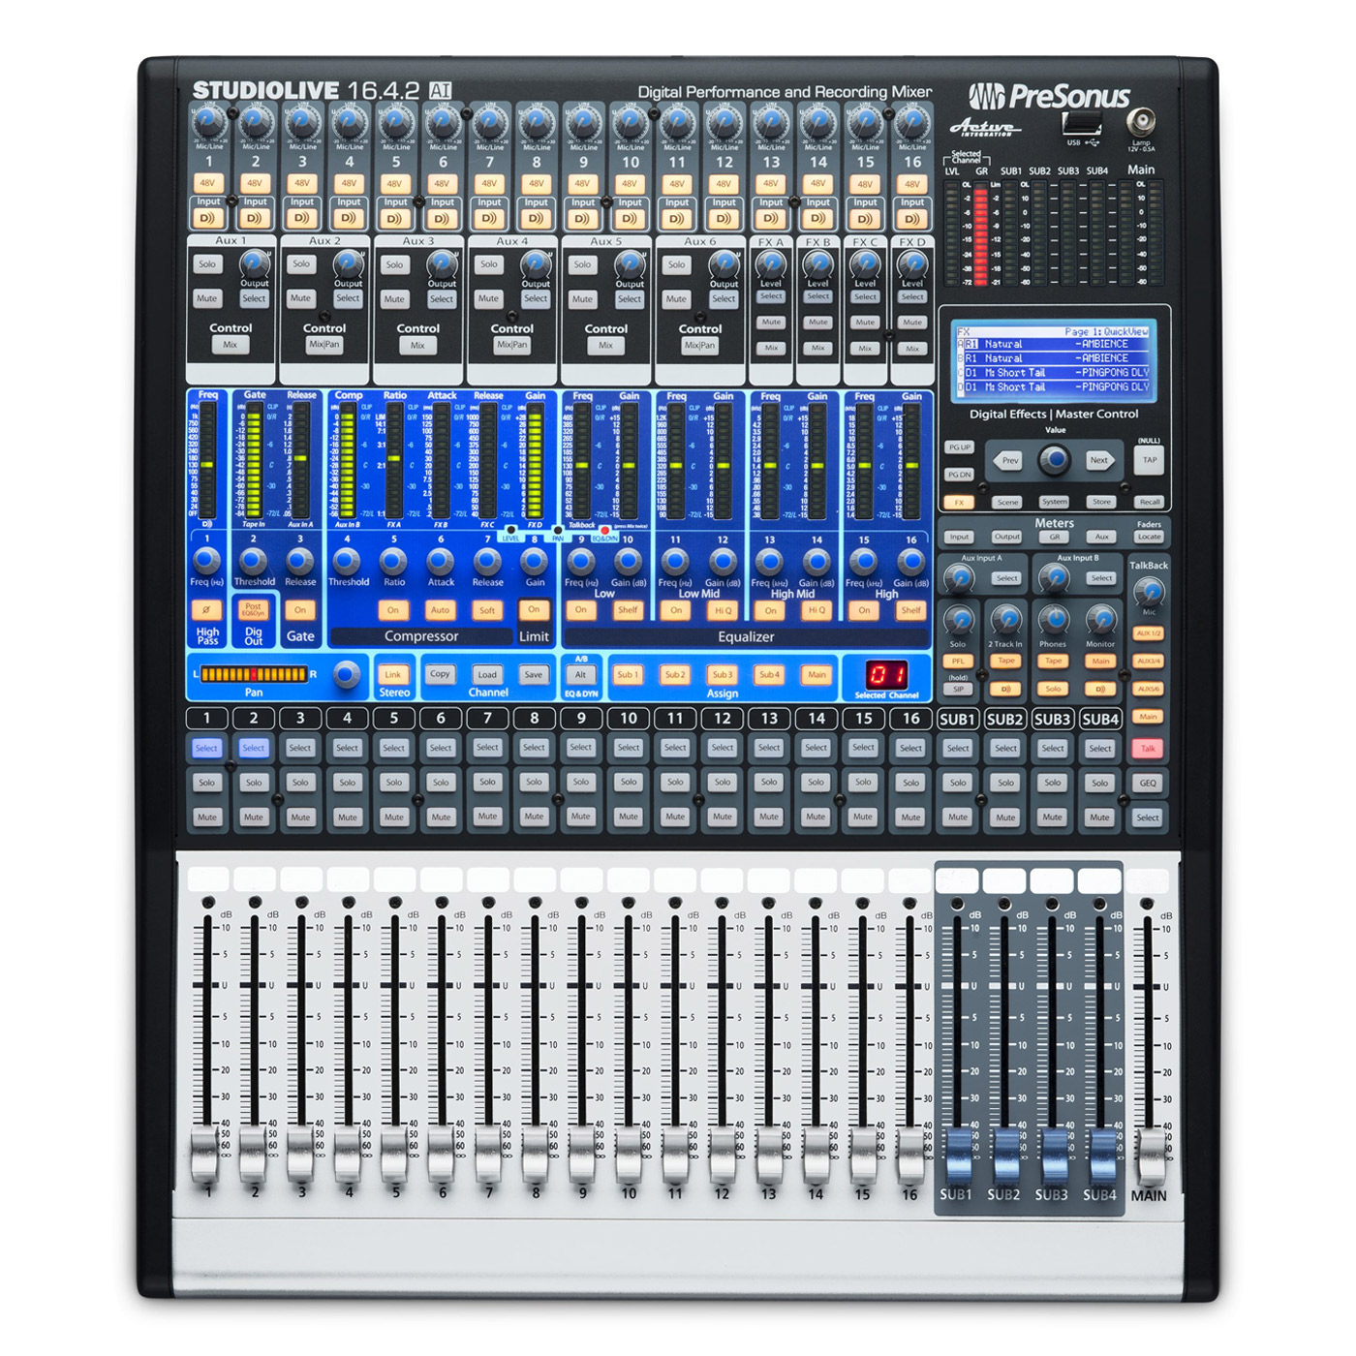This screenshot has width=1356, height=1356.
Task: Mute channel 5 above its fader
Action: (394, 817)
